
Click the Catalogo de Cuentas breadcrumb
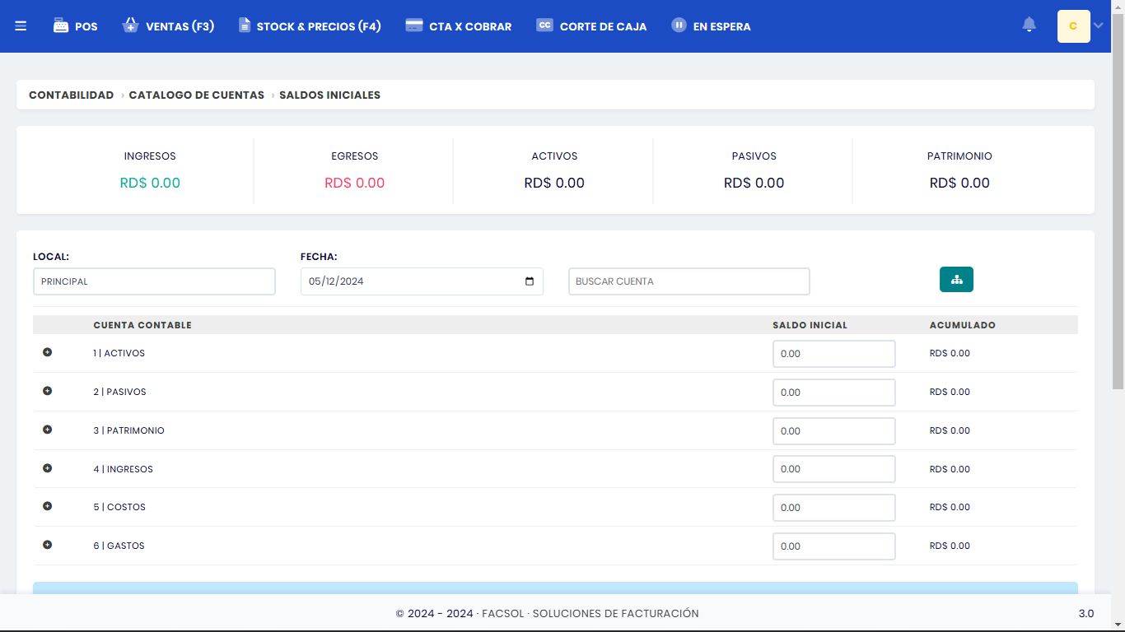click(196, 95)
